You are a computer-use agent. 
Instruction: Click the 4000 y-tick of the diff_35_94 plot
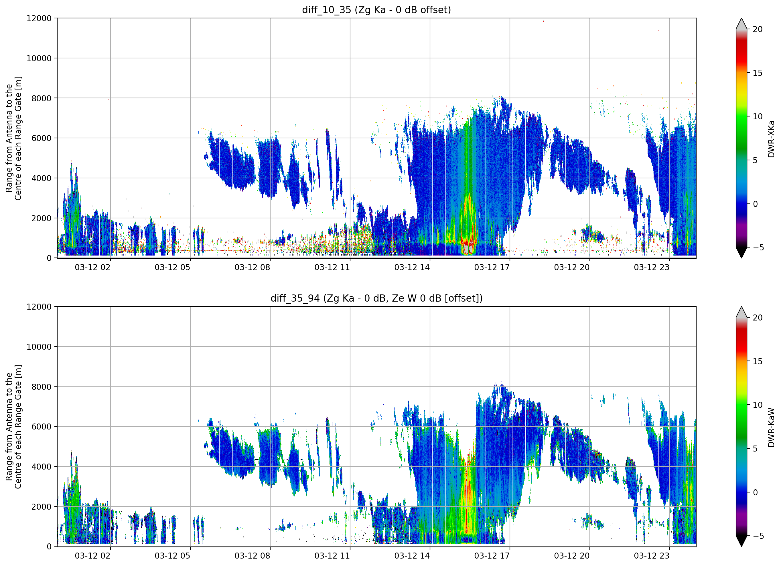pos(41,466)
